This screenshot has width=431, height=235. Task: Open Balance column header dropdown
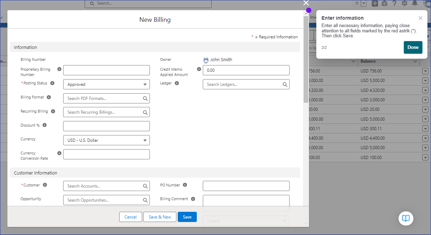pos(415,61)
